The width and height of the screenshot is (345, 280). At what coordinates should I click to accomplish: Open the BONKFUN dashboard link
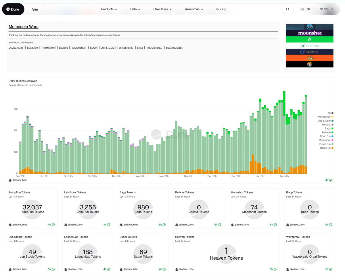pyautogui.click(x=33, y=48)
